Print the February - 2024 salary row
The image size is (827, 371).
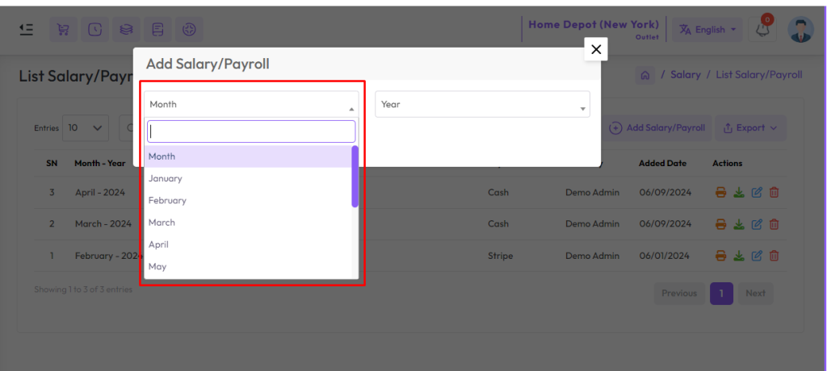click(721, 256)
